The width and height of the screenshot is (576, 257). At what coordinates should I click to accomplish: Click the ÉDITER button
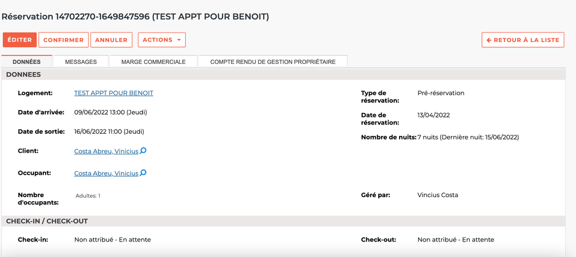coord(20,40)
